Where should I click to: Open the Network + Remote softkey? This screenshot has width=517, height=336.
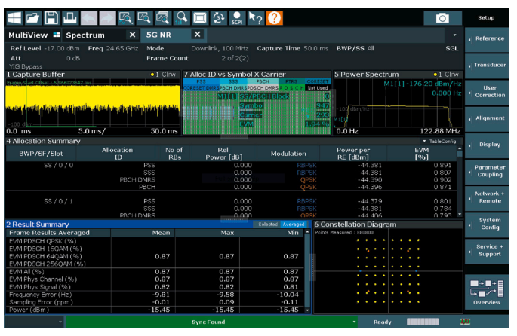tap(487, 198)
